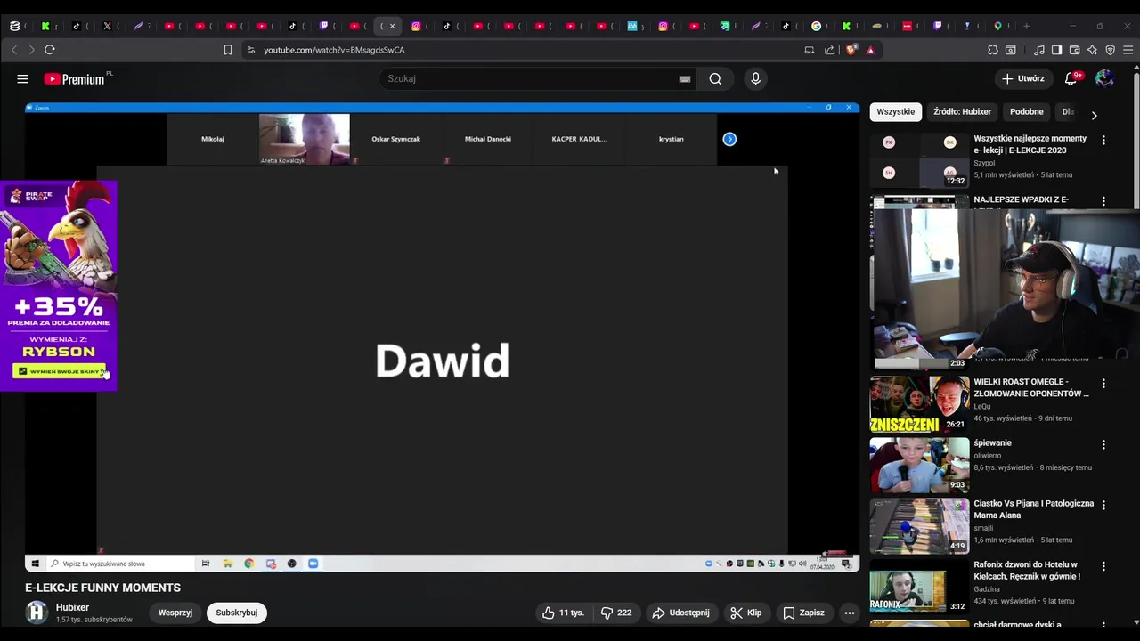
Task: Save the video using Zapisz
Action: [x=803, y=613]
